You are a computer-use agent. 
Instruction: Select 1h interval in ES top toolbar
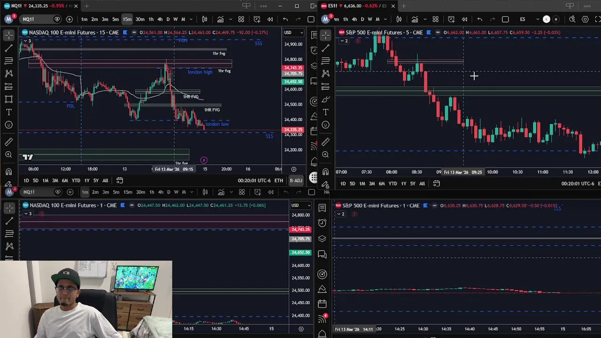(345, 19)
